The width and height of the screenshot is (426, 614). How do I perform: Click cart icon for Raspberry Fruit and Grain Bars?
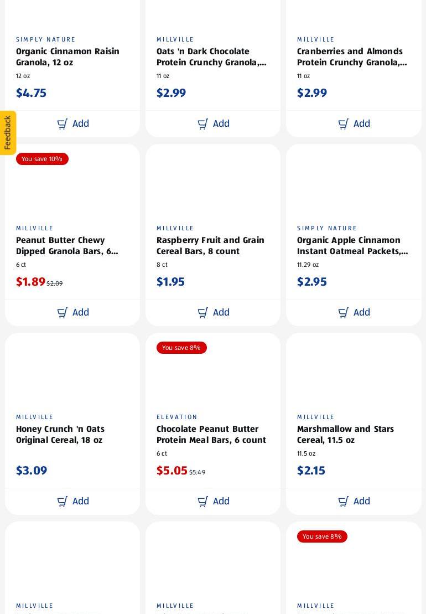(202, 313)
